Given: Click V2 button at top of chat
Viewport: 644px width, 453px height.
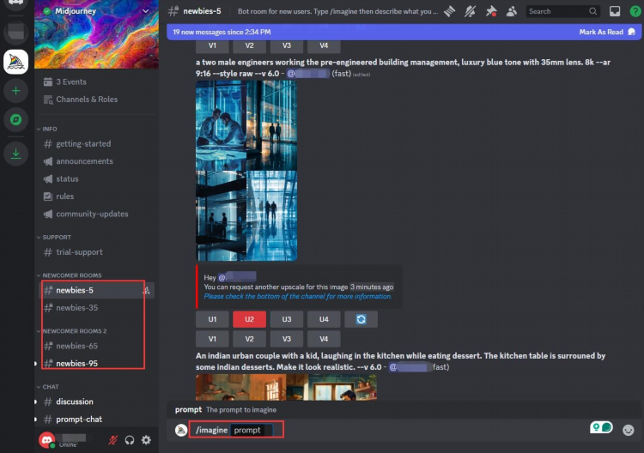Looking at the screenshot, I should [x=249, y=46].
